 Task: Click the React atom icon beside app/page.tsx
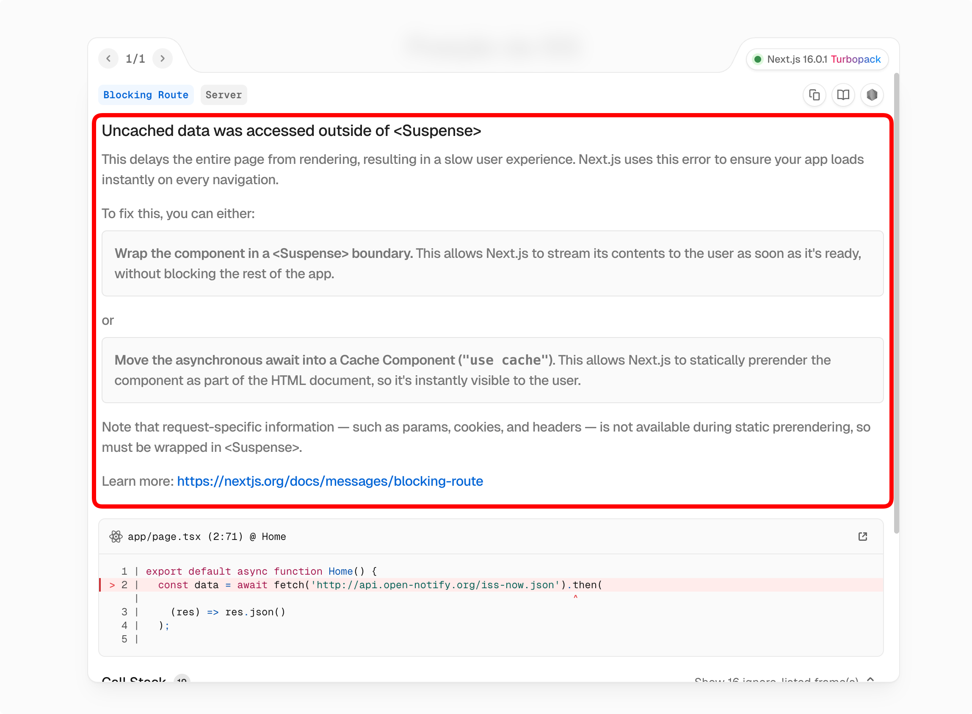(x=116, y=537)
